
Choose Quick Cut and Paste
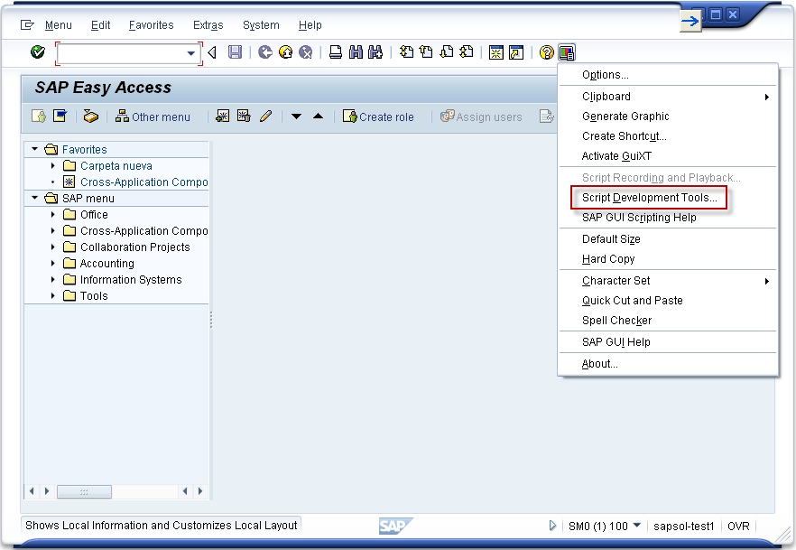pyautogui.click(x=668, y=301)
